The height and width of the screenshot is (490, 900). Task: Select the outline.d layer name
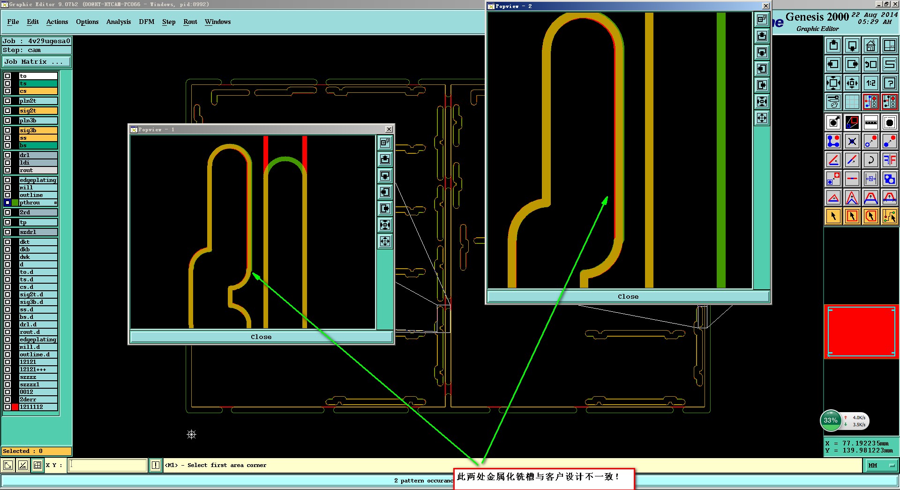[38, 354]
